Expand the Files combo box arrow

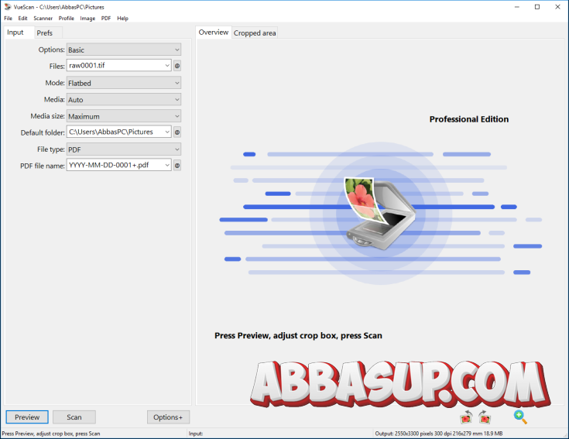(167, 66)
